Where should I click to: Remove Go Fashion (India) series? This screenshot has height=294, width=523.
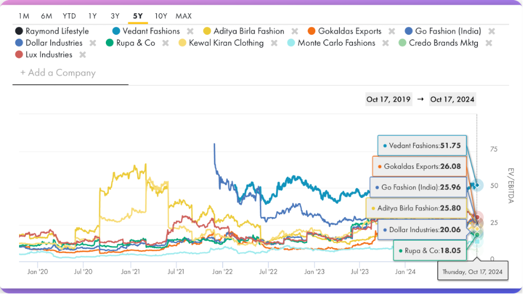pyautogui.click(x=492, y=31)
